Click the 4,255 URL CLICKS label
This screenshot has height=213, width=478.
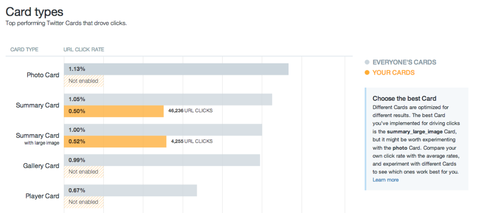(192, 141)
